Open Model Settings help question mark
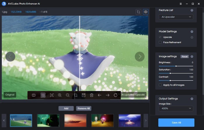This screenshot has height=130, width=204. click(192, 31)
